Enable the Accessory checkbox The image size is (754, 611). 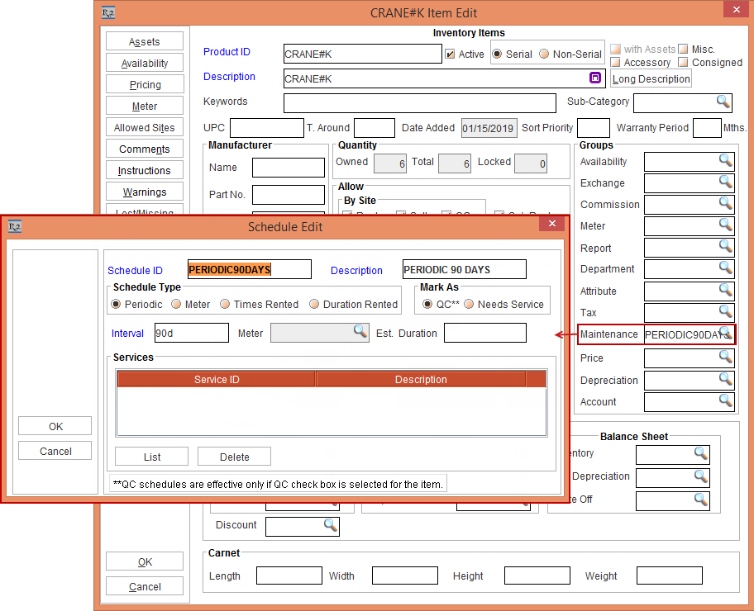(616, 63)
